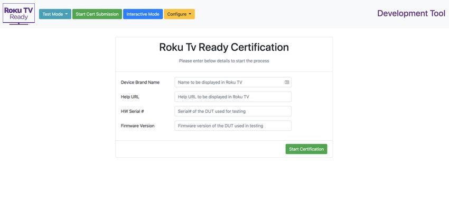Focus the HW Serial # input field
The width and height of the screenshot is (449, 199).
[x=233, y=111]
